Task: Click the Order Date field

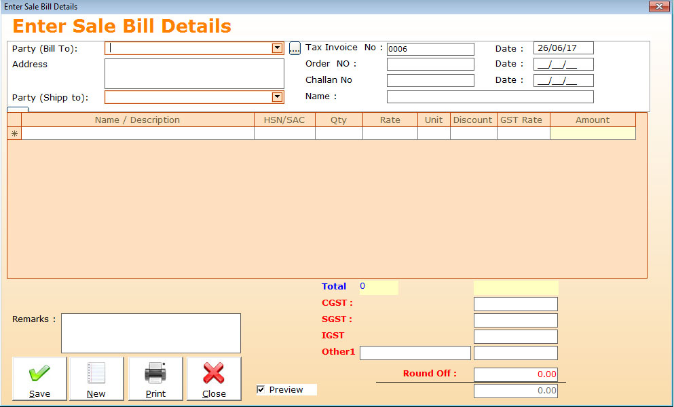Action: [x=563, y=64]
